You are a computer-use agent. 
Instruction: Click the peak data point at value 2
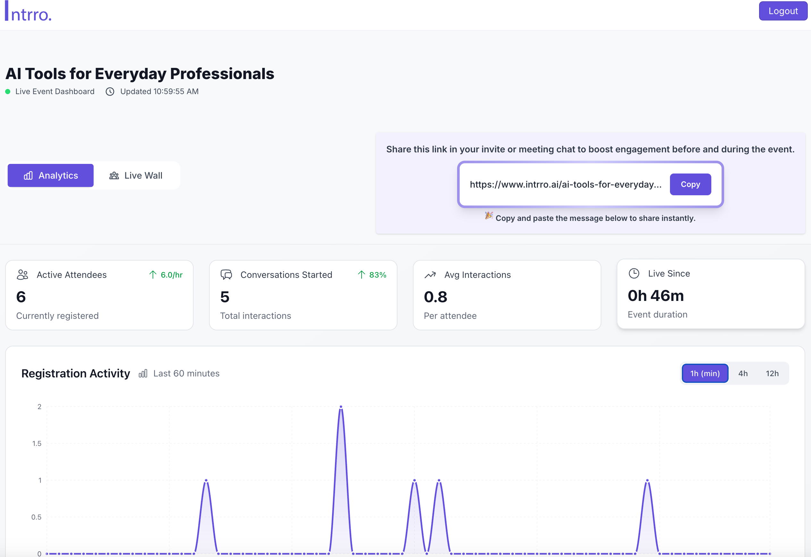341,407
